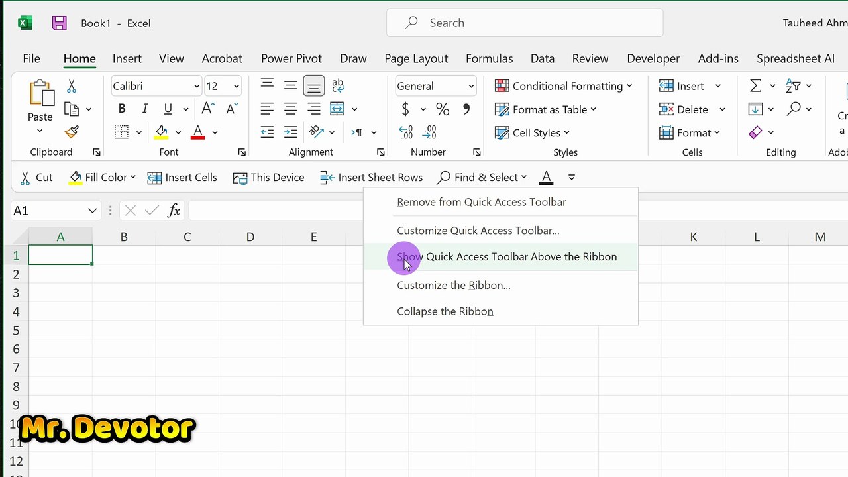
Task: Toggle Bold formatting
Action: click(x=121, y=109)
